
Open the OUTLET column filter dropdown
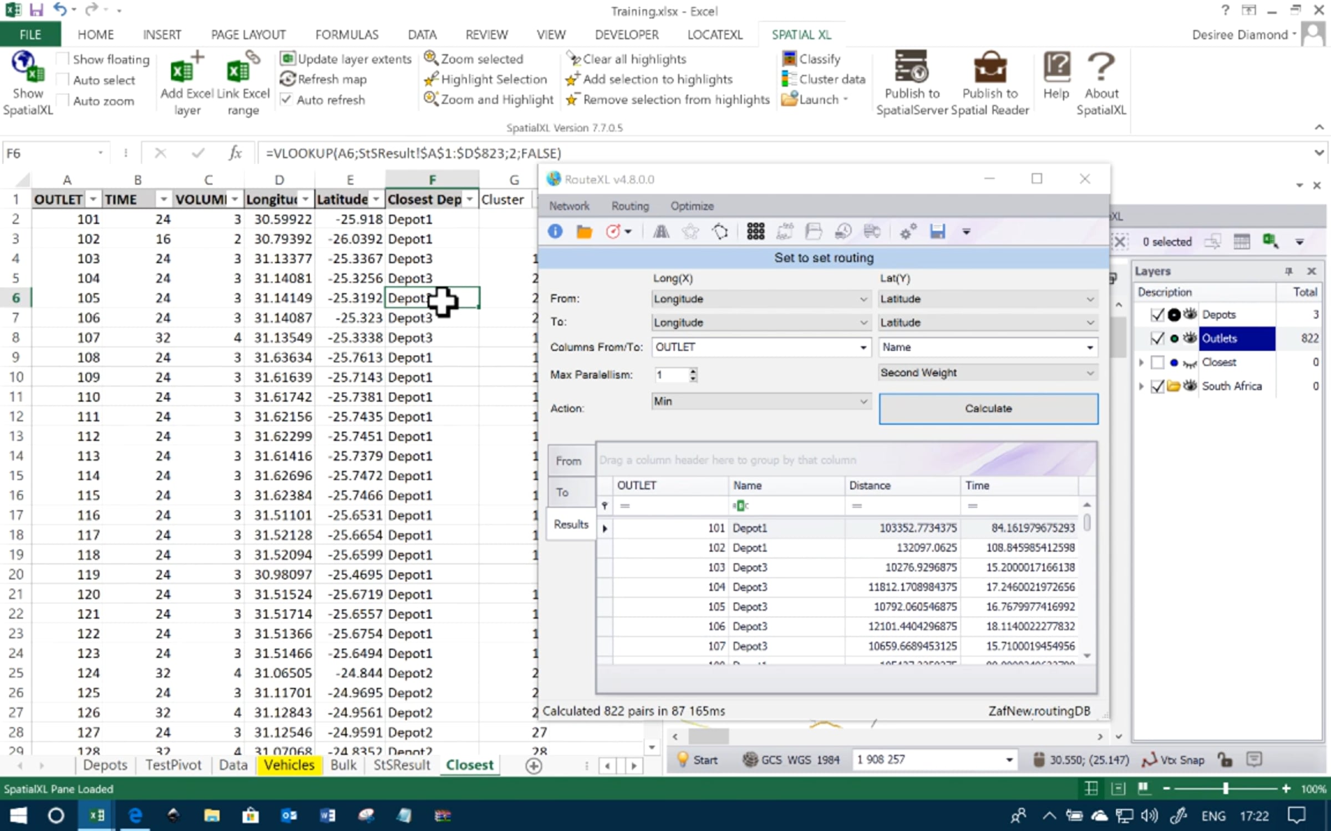pyautogui.click(x=93, y=199)
